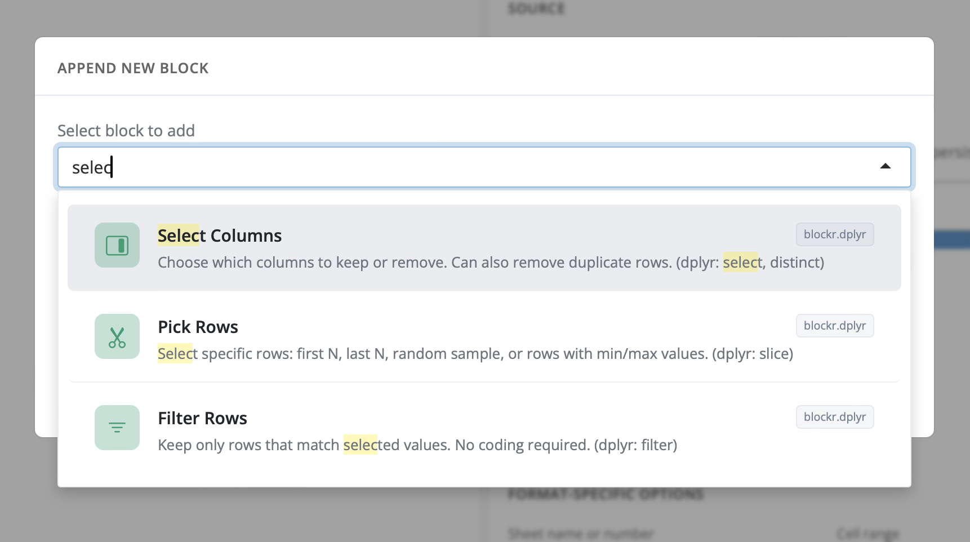Screen dimensions: 970x542
Task: Click the blurred "Sheet name or number" label
Action: (x=581, y=534)
